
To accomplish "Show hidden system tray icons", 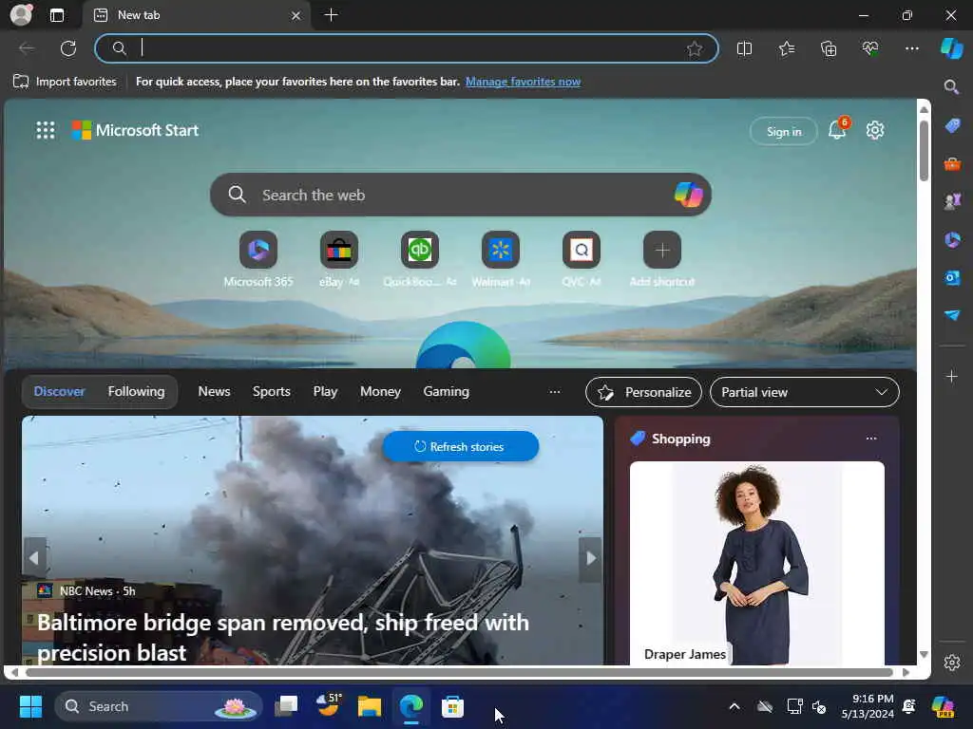I will (735, 706).
